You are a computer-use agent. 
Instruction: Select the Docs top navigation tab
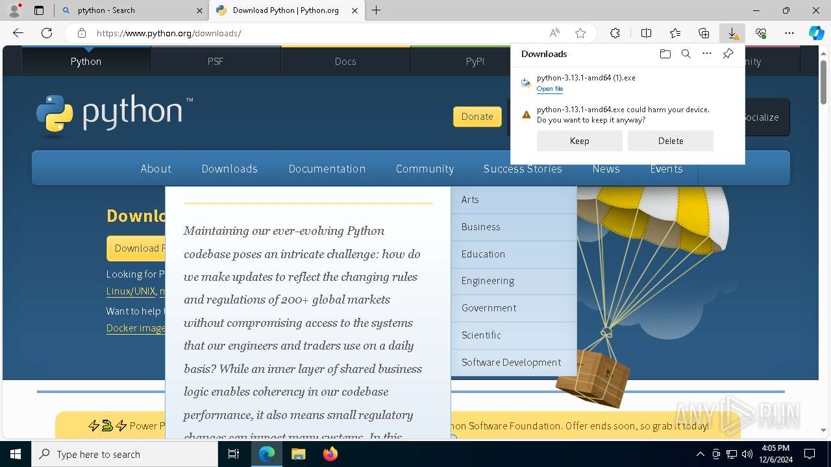tap(345, 62)
